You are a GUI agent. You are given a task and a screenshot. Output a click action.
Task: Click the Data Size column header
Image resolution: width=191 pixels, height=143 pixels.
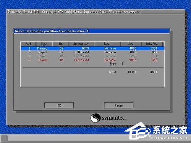coord(152,44)
